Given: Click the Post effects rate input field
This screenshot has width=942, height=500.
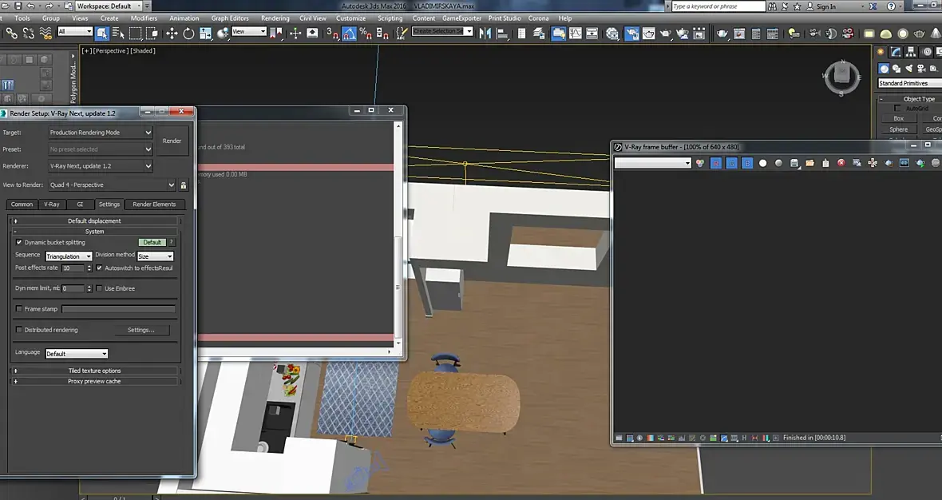Looking at the screenshot, I should click(x=73, y=268).
